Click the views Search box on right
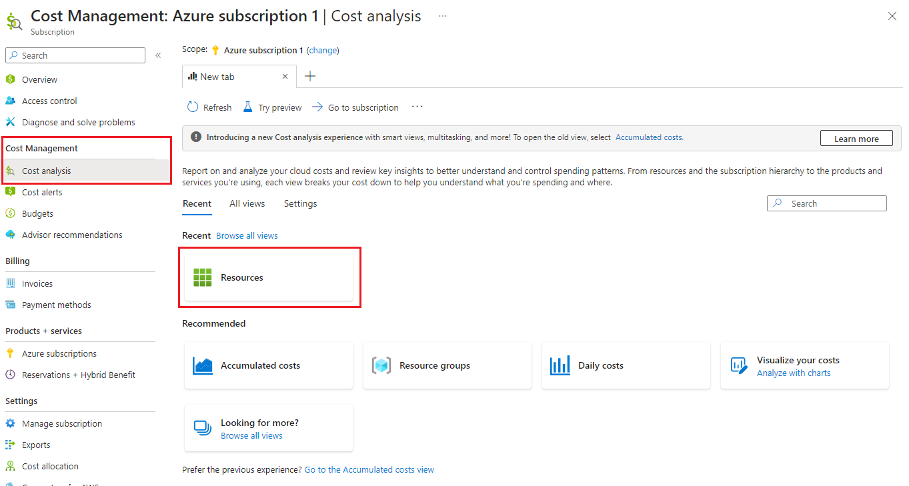 [x=827, y=203]
